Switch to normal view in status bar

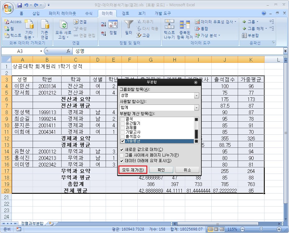pyautogui.click(x=210, y=229)
